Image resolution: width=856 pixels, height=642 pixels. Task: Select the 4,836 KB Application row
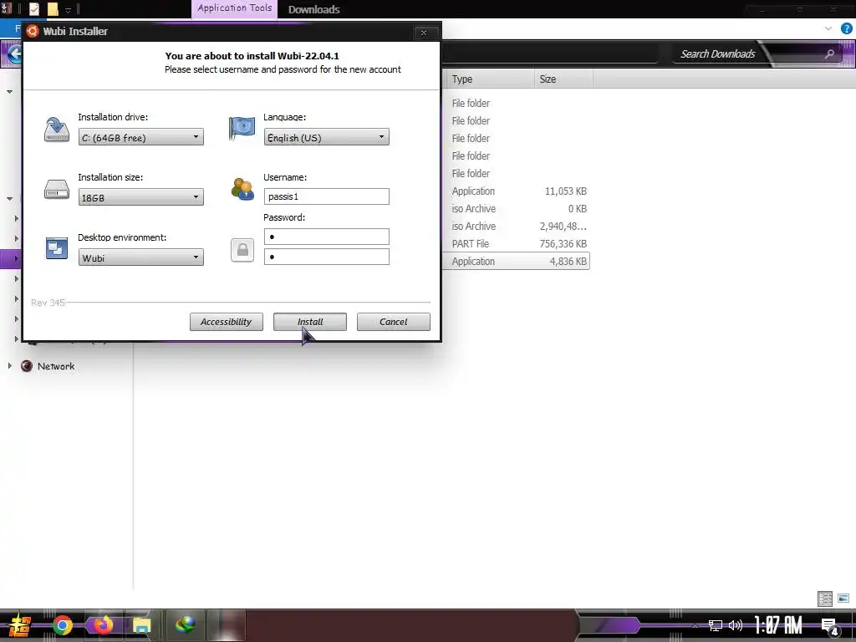[517, 261]
